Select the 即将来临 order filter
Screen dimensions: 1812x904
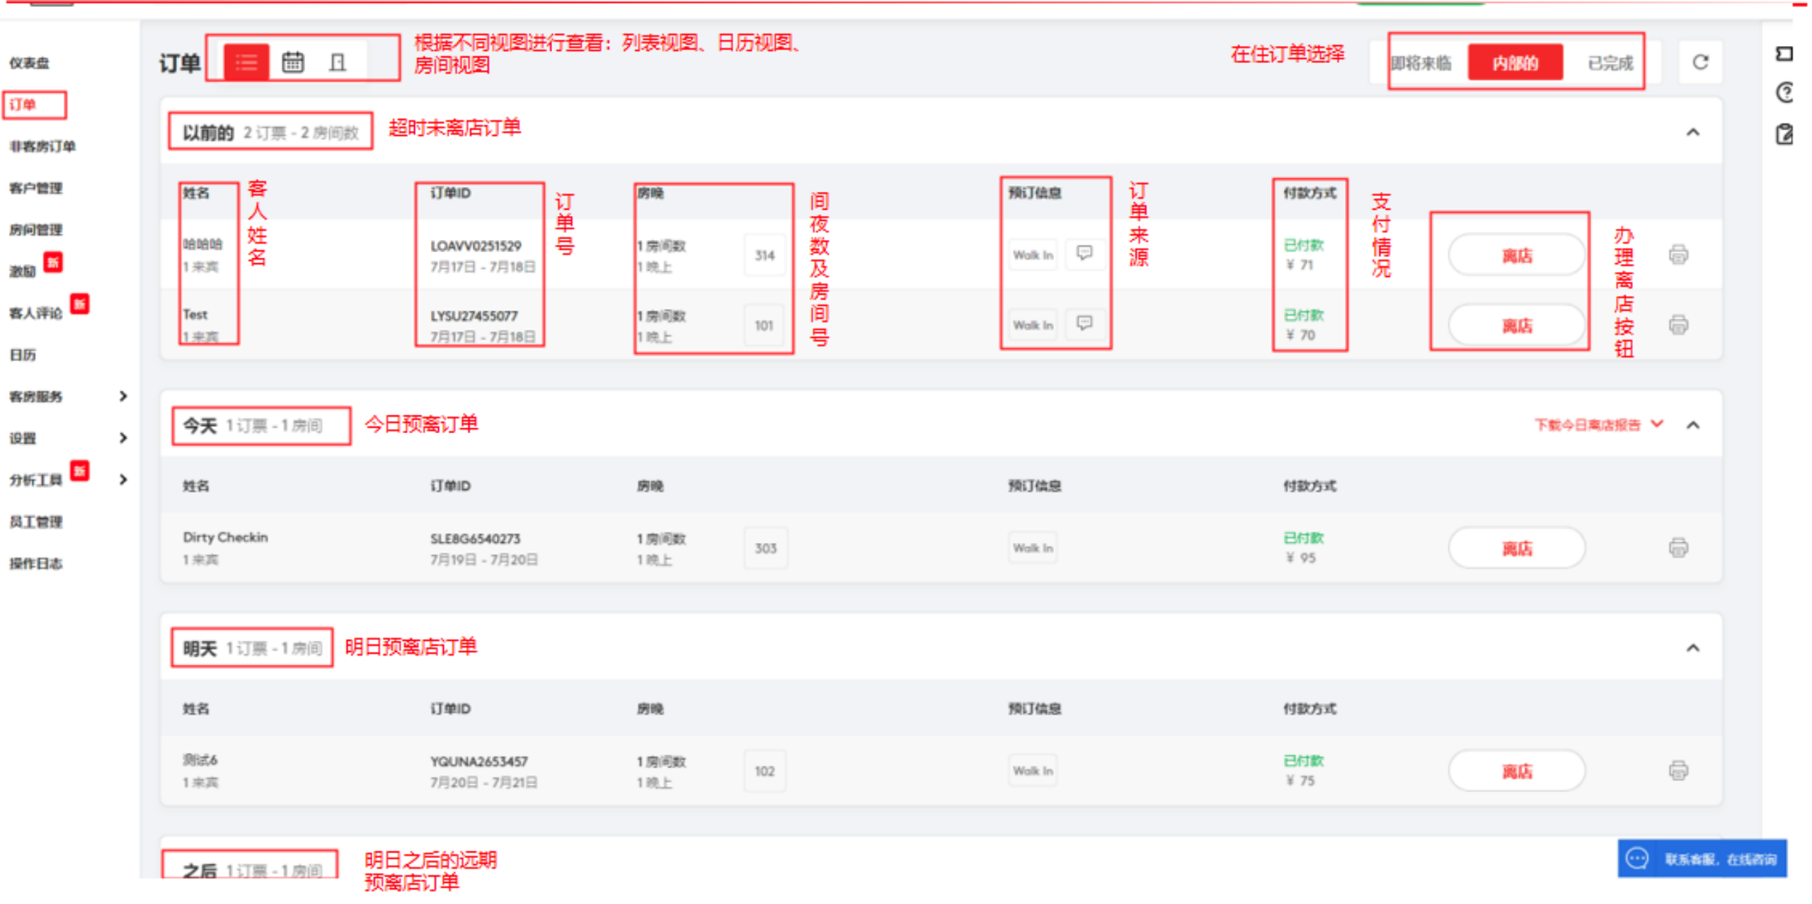pos(1420,64)
